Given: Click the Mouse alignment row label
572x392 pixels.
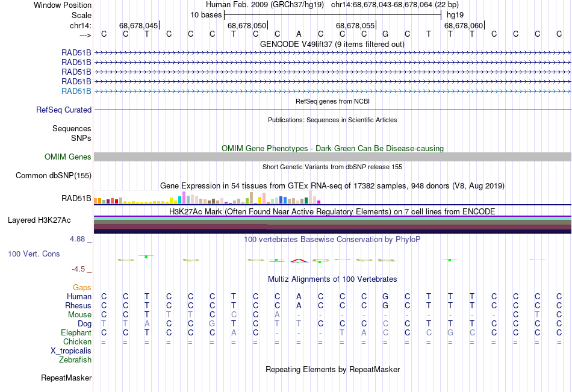Looking at the screenshot, I should pos(80,314).
